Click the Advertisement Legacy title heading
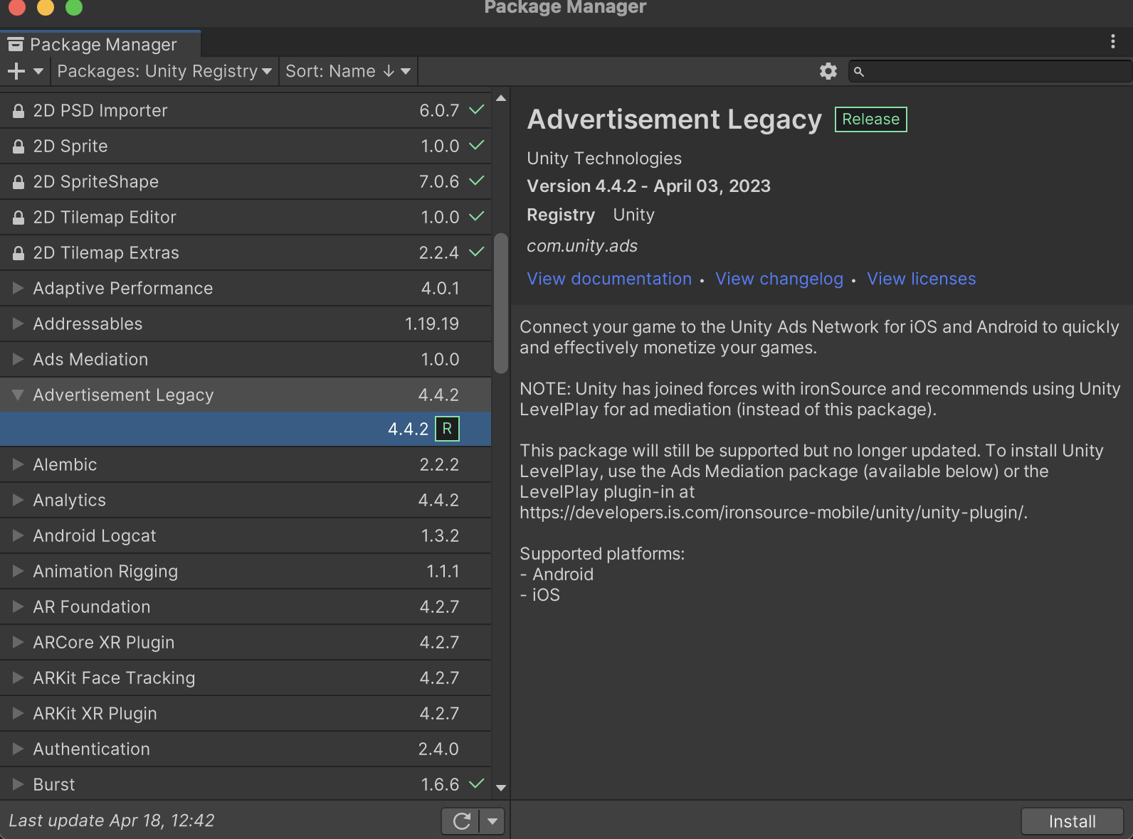 pyautogui.click(x=675, y=119)
